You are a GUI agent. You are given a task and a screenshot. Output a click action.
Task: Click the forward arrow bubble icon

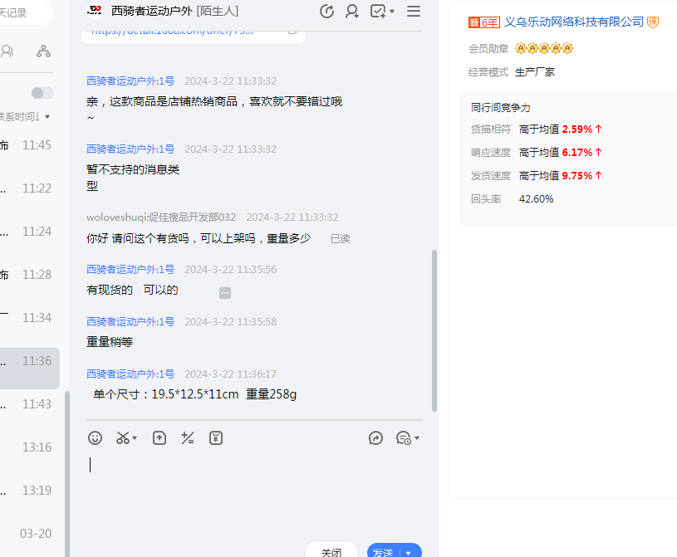(376, 437)
